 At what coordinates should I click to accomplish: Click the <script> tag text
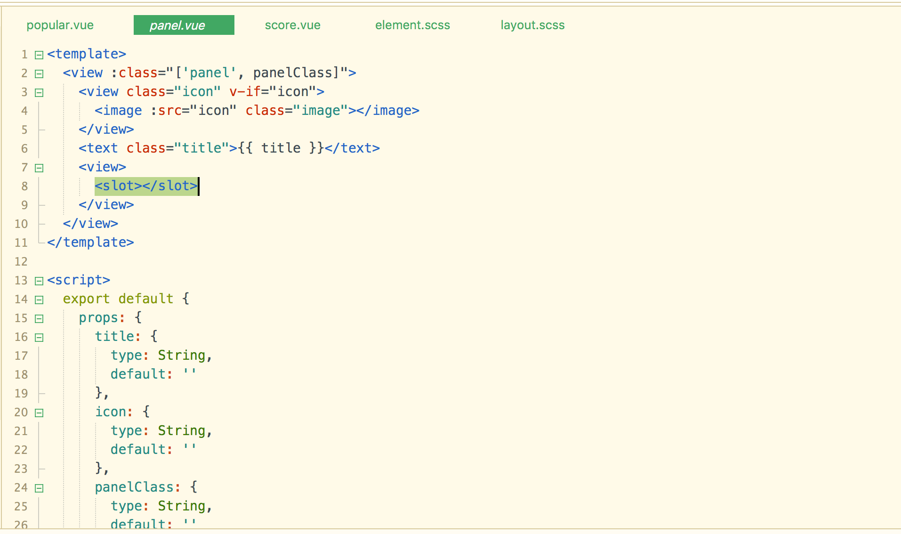(x=79, y=280)
